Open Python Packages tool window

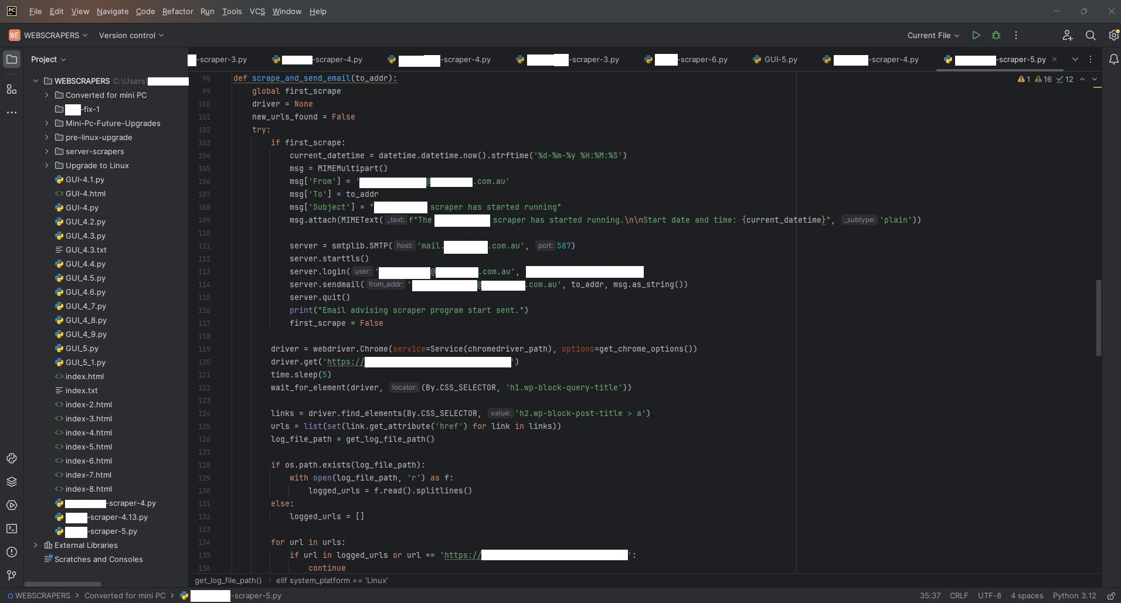coord(12,482)
